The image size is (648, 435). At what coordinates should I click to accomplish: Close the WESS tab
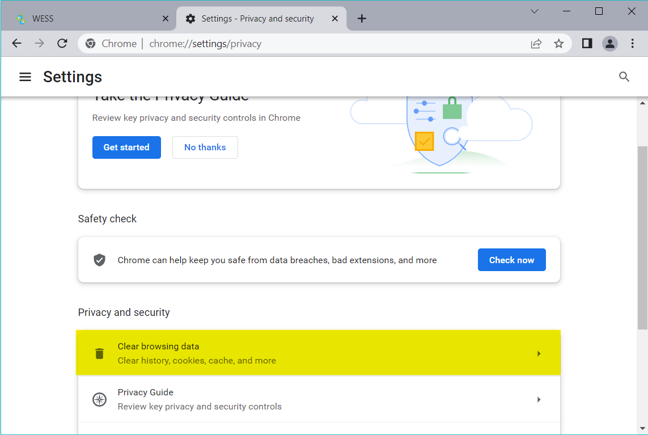pos(166,19)
